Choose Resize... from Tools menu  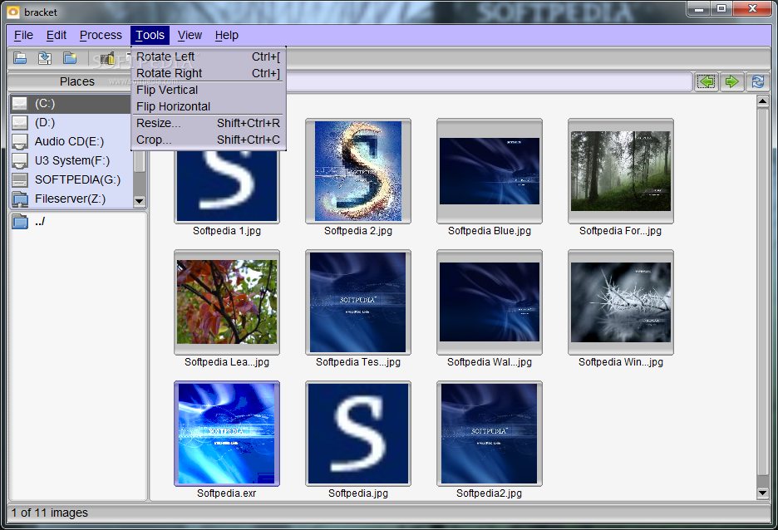click(x=209, y=124)
